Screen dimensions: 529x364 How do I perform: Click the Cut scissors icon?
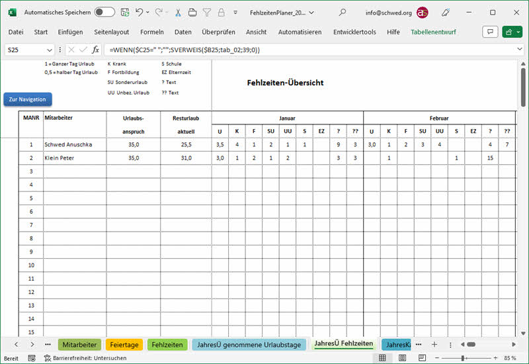(178, 12)
